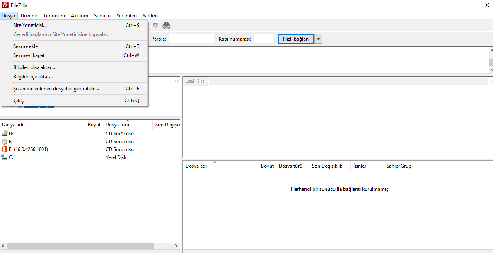Screen dimensions: 493x253
Task: Open the Sunucu menu
Action: [x=102, y=15]
